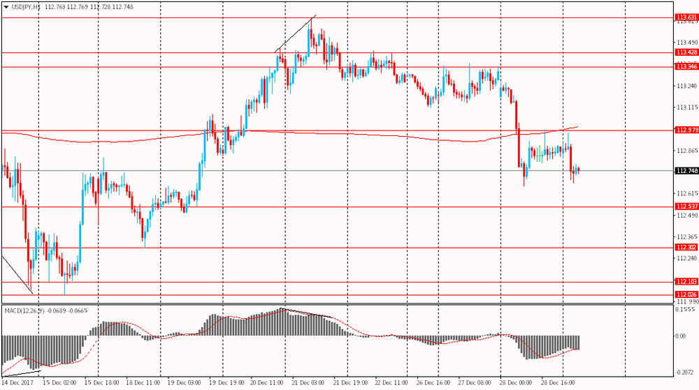
Task: Click the 21 Dec 03:00 time label
Action: pyautogui.click(x=308, y=383)
